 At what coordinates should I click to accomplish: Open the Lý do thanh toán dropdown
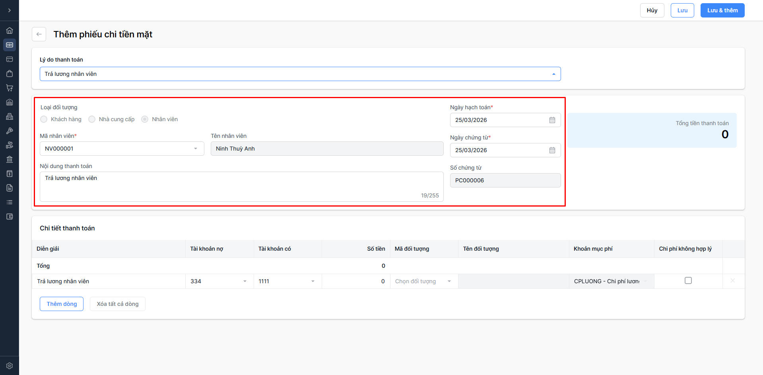[x=300, y=74]
